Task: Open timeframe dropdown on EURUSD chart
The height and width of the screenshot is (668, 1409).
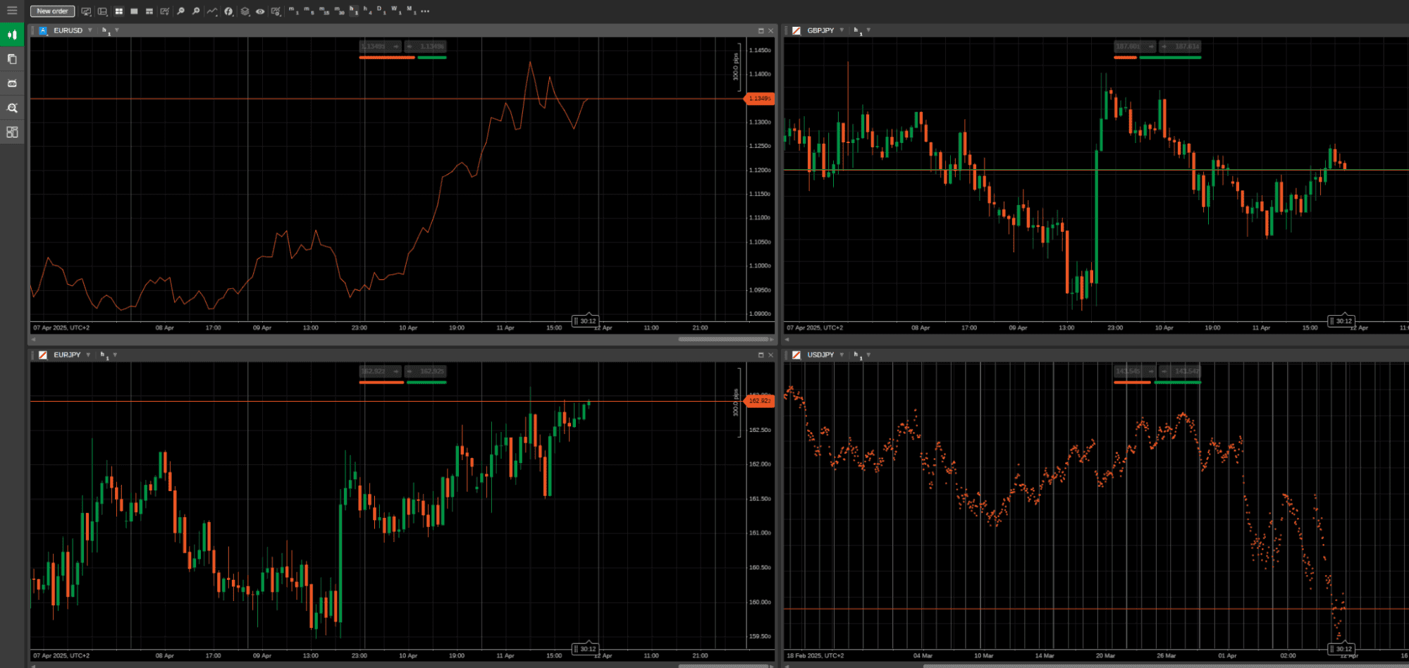Action: [x=117, y=30]
